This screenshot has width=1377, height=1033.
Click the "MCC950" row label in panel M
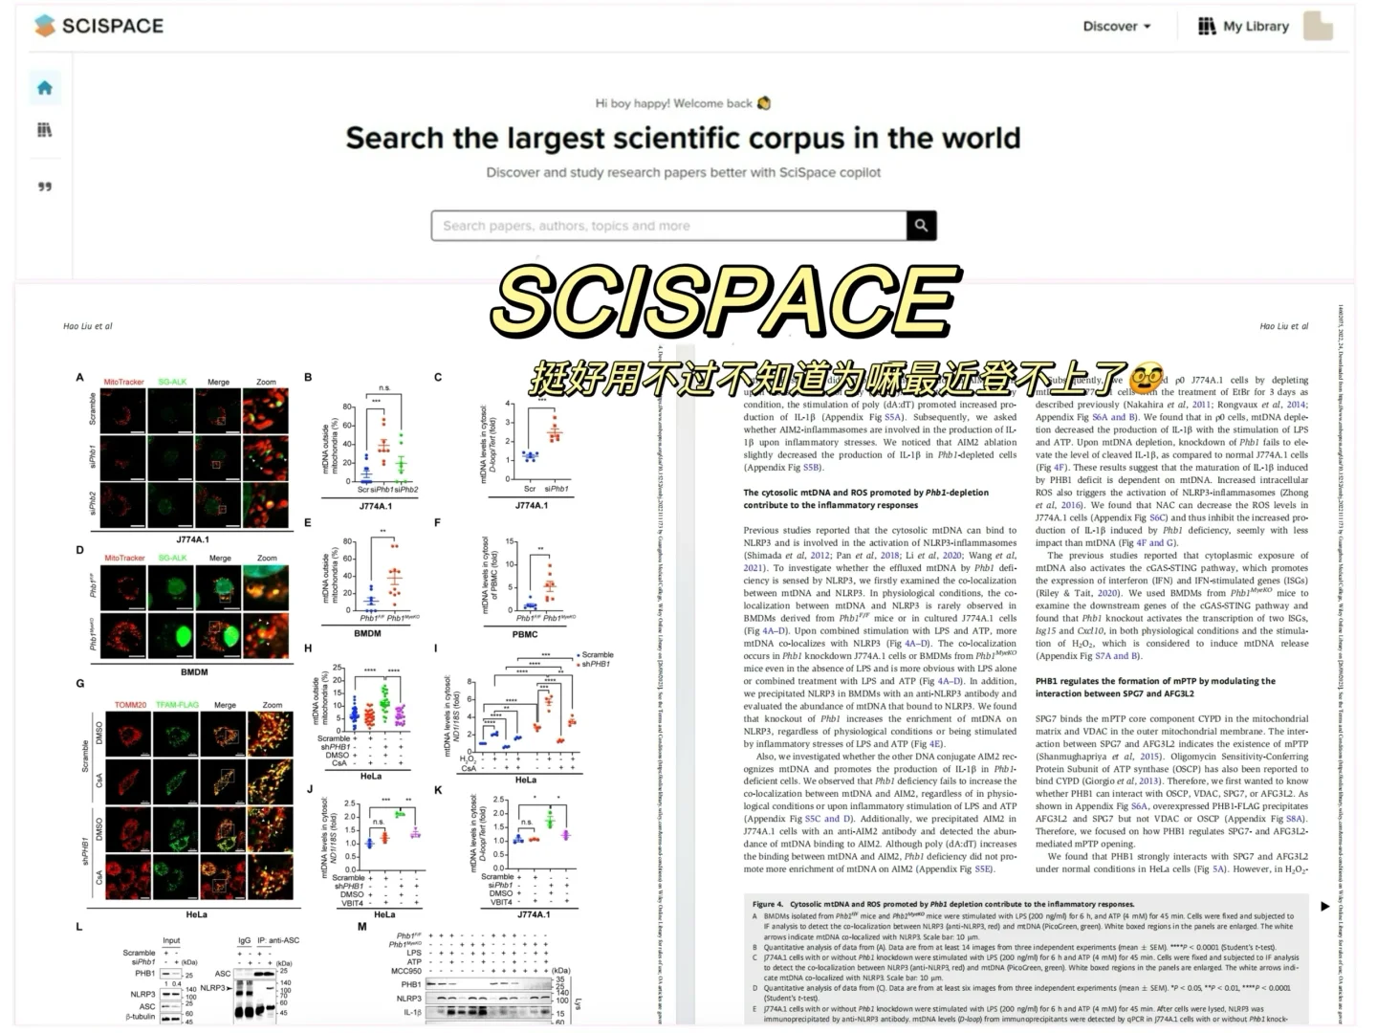(406, 971)
